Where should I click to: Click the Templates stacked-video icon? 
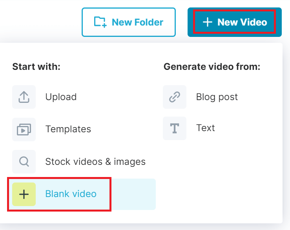(24, 129)
